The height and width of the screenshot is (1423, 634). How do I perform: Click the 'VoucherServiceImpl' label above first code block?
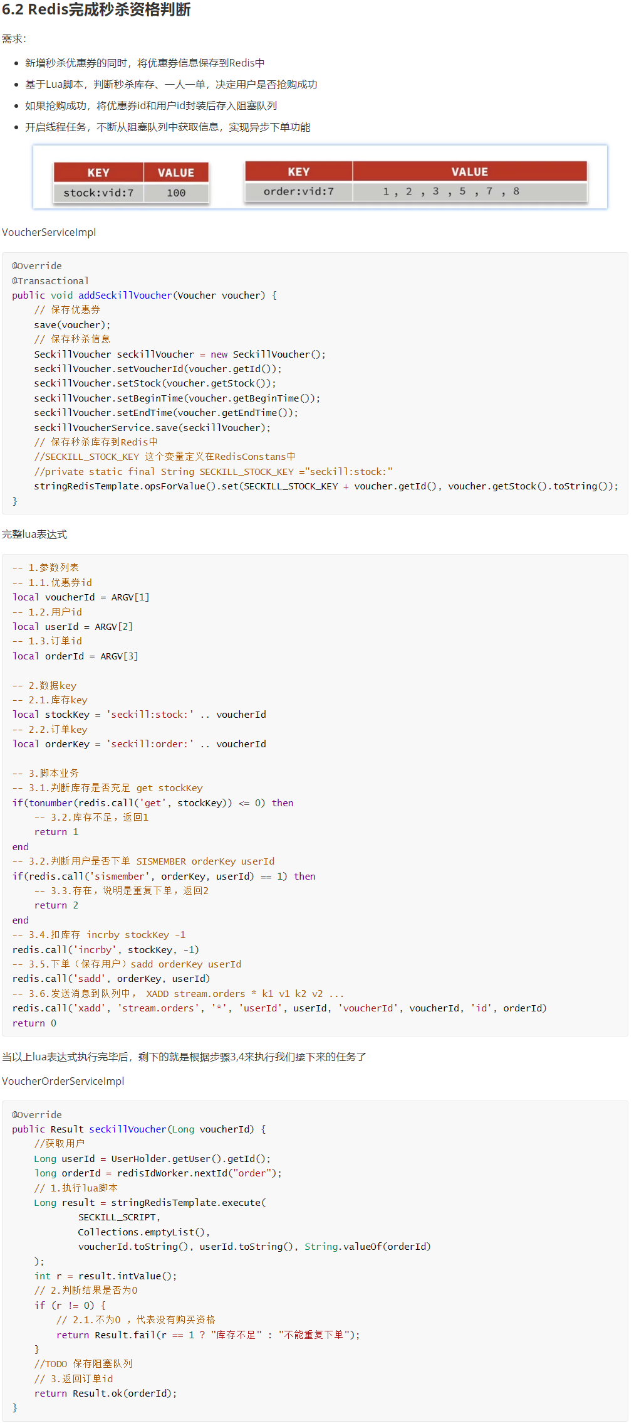pyautogui.click(x=49, y=232)
